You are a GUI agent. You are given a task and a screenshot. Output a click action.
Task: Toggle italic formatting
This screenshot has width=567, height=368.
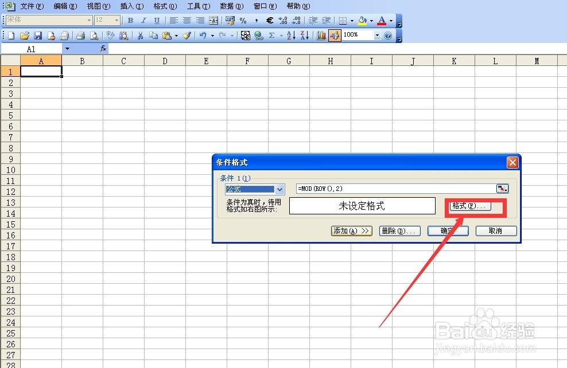click(x=143, y=21)
